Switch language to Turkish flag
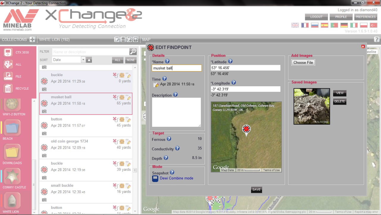The height and width of the screenshot is (215, 381). point(374,25)
